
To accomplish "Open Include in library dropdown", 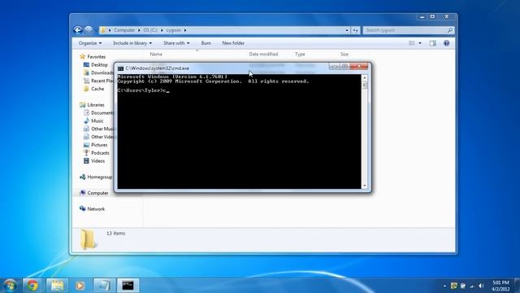I will point(132,43).
